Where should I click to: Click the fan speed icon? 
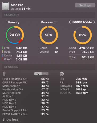pos(62,74)
